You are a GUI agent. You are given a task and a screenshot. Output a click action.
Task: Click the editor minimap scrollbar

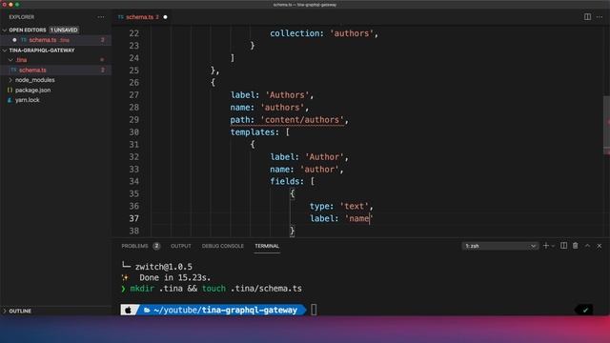[x=606, y=125]
